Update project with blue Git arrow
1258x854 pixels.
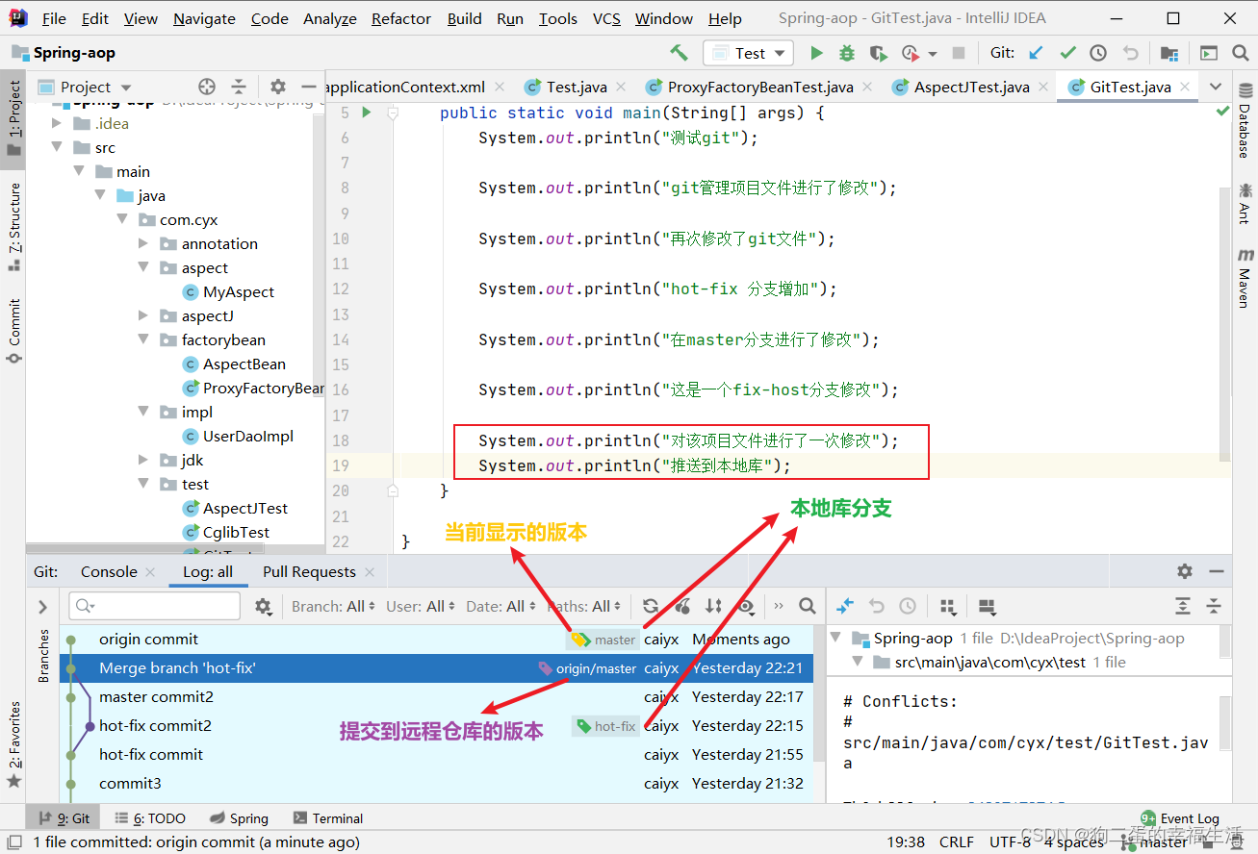[x=1036, y=53]
